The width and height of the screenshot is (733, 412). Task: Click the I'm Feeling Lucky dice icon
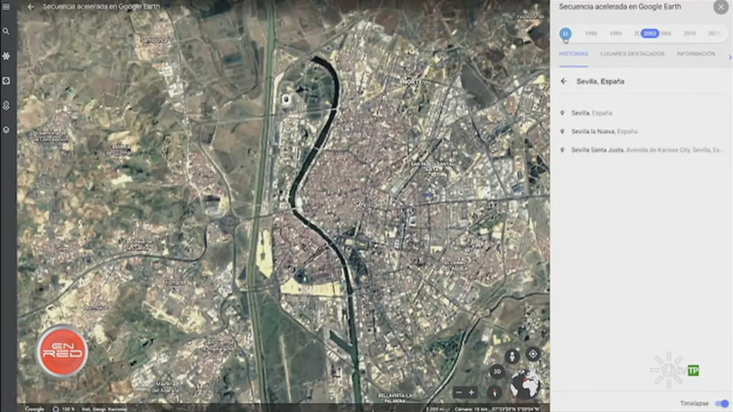(x=6, y=81)
